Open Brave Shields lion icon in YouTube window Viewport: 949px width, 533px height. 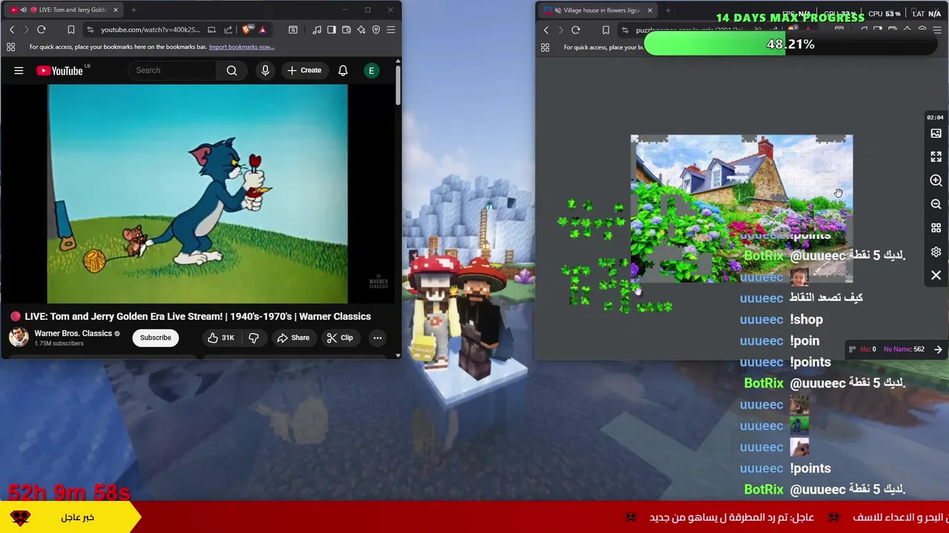tap(247, 30)
